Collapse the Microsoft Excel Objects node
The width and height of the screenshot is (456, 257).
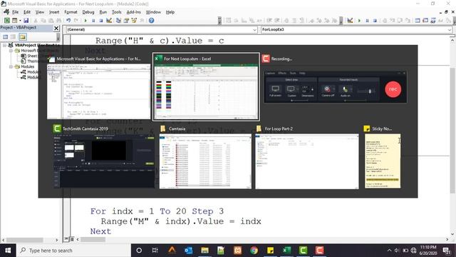pos(11,51)
